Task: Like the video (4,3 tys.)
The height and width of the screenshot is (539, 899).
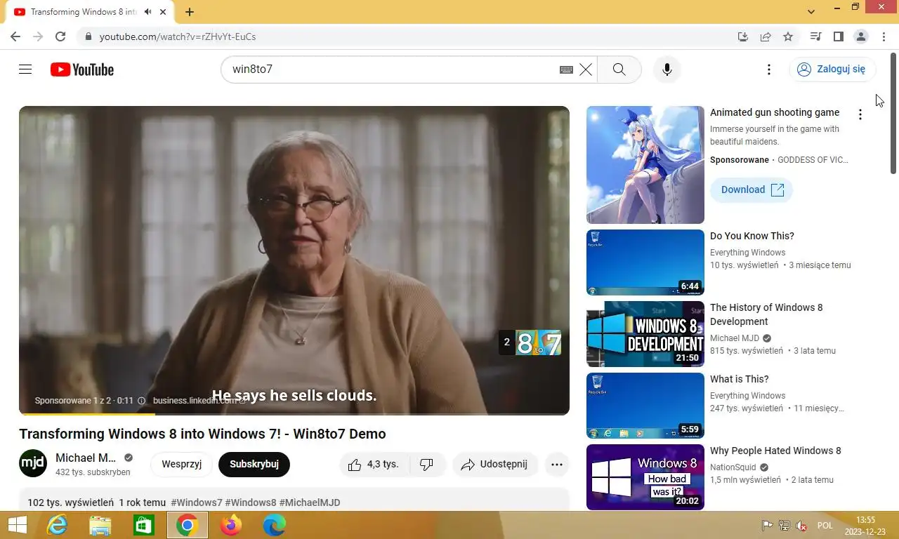Action: click(x=373, y=464)
